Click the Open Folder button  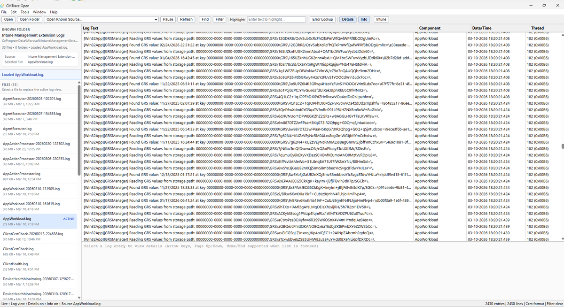pyautogui.click(x=30, y=19)
